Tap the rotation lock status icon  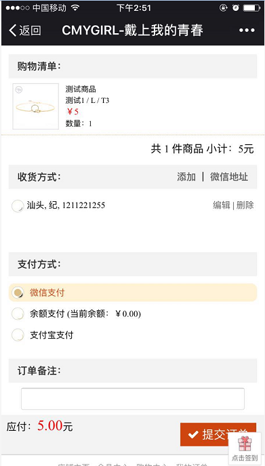tap(224, 8)
